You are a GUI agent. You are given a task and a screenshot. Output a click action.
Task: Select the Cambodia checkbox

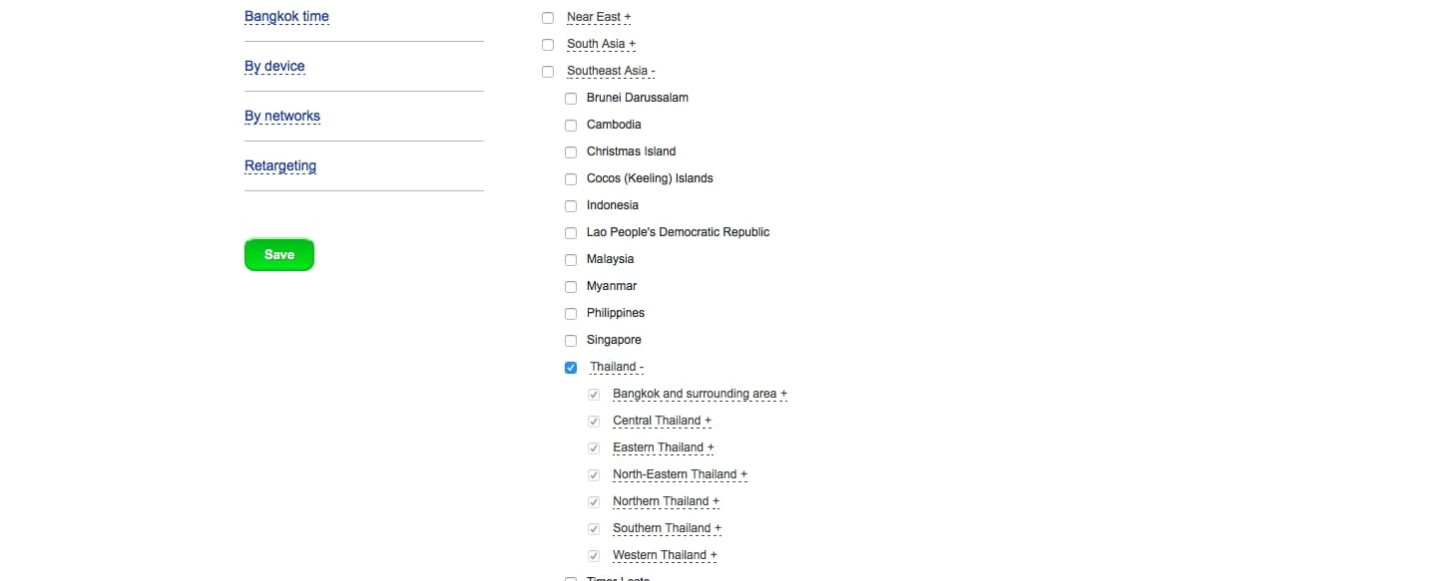tap(571, 126)
